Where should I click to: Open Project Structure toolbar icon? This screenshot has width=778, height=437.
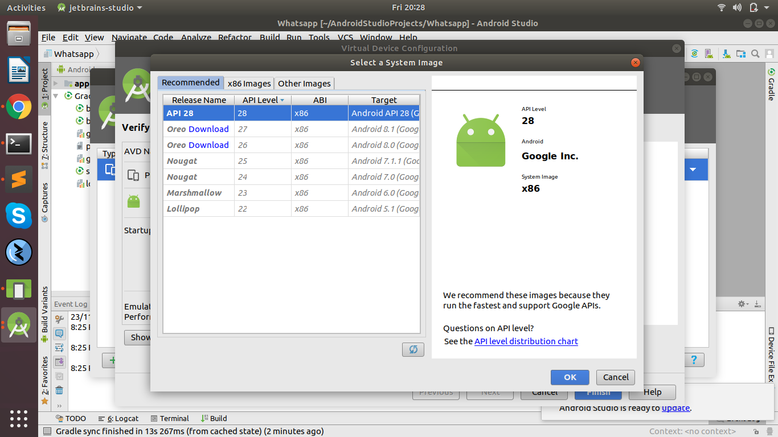[741, 54]
